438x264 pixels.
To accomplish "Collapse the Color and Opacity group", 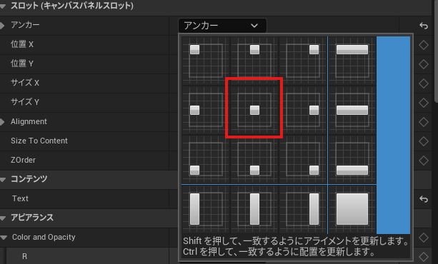I will pos(4,238).
